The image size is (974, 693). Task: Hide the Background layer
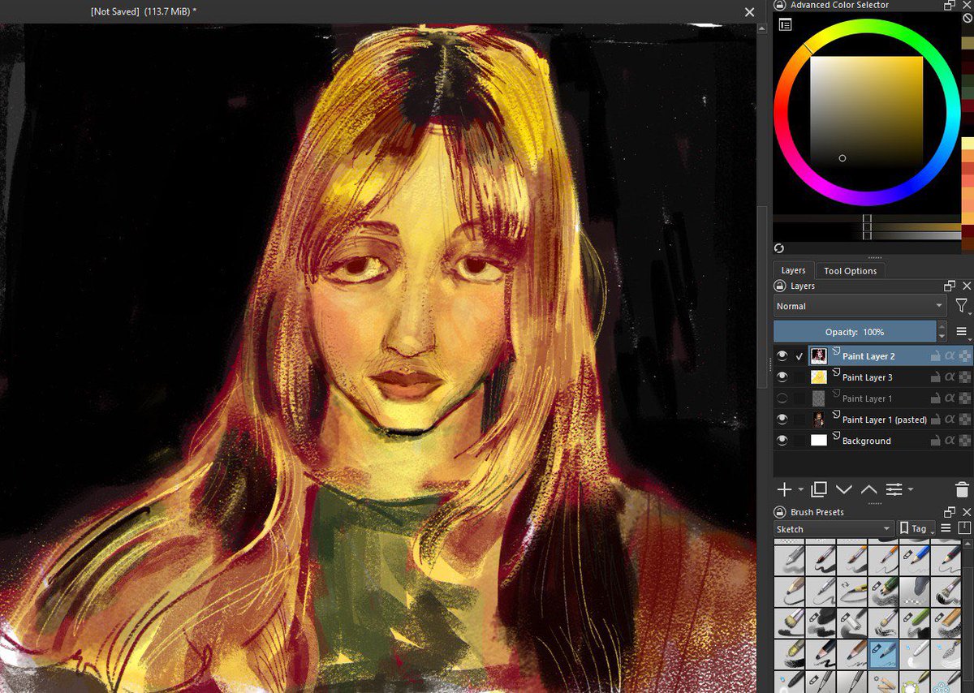coord(782,441)
